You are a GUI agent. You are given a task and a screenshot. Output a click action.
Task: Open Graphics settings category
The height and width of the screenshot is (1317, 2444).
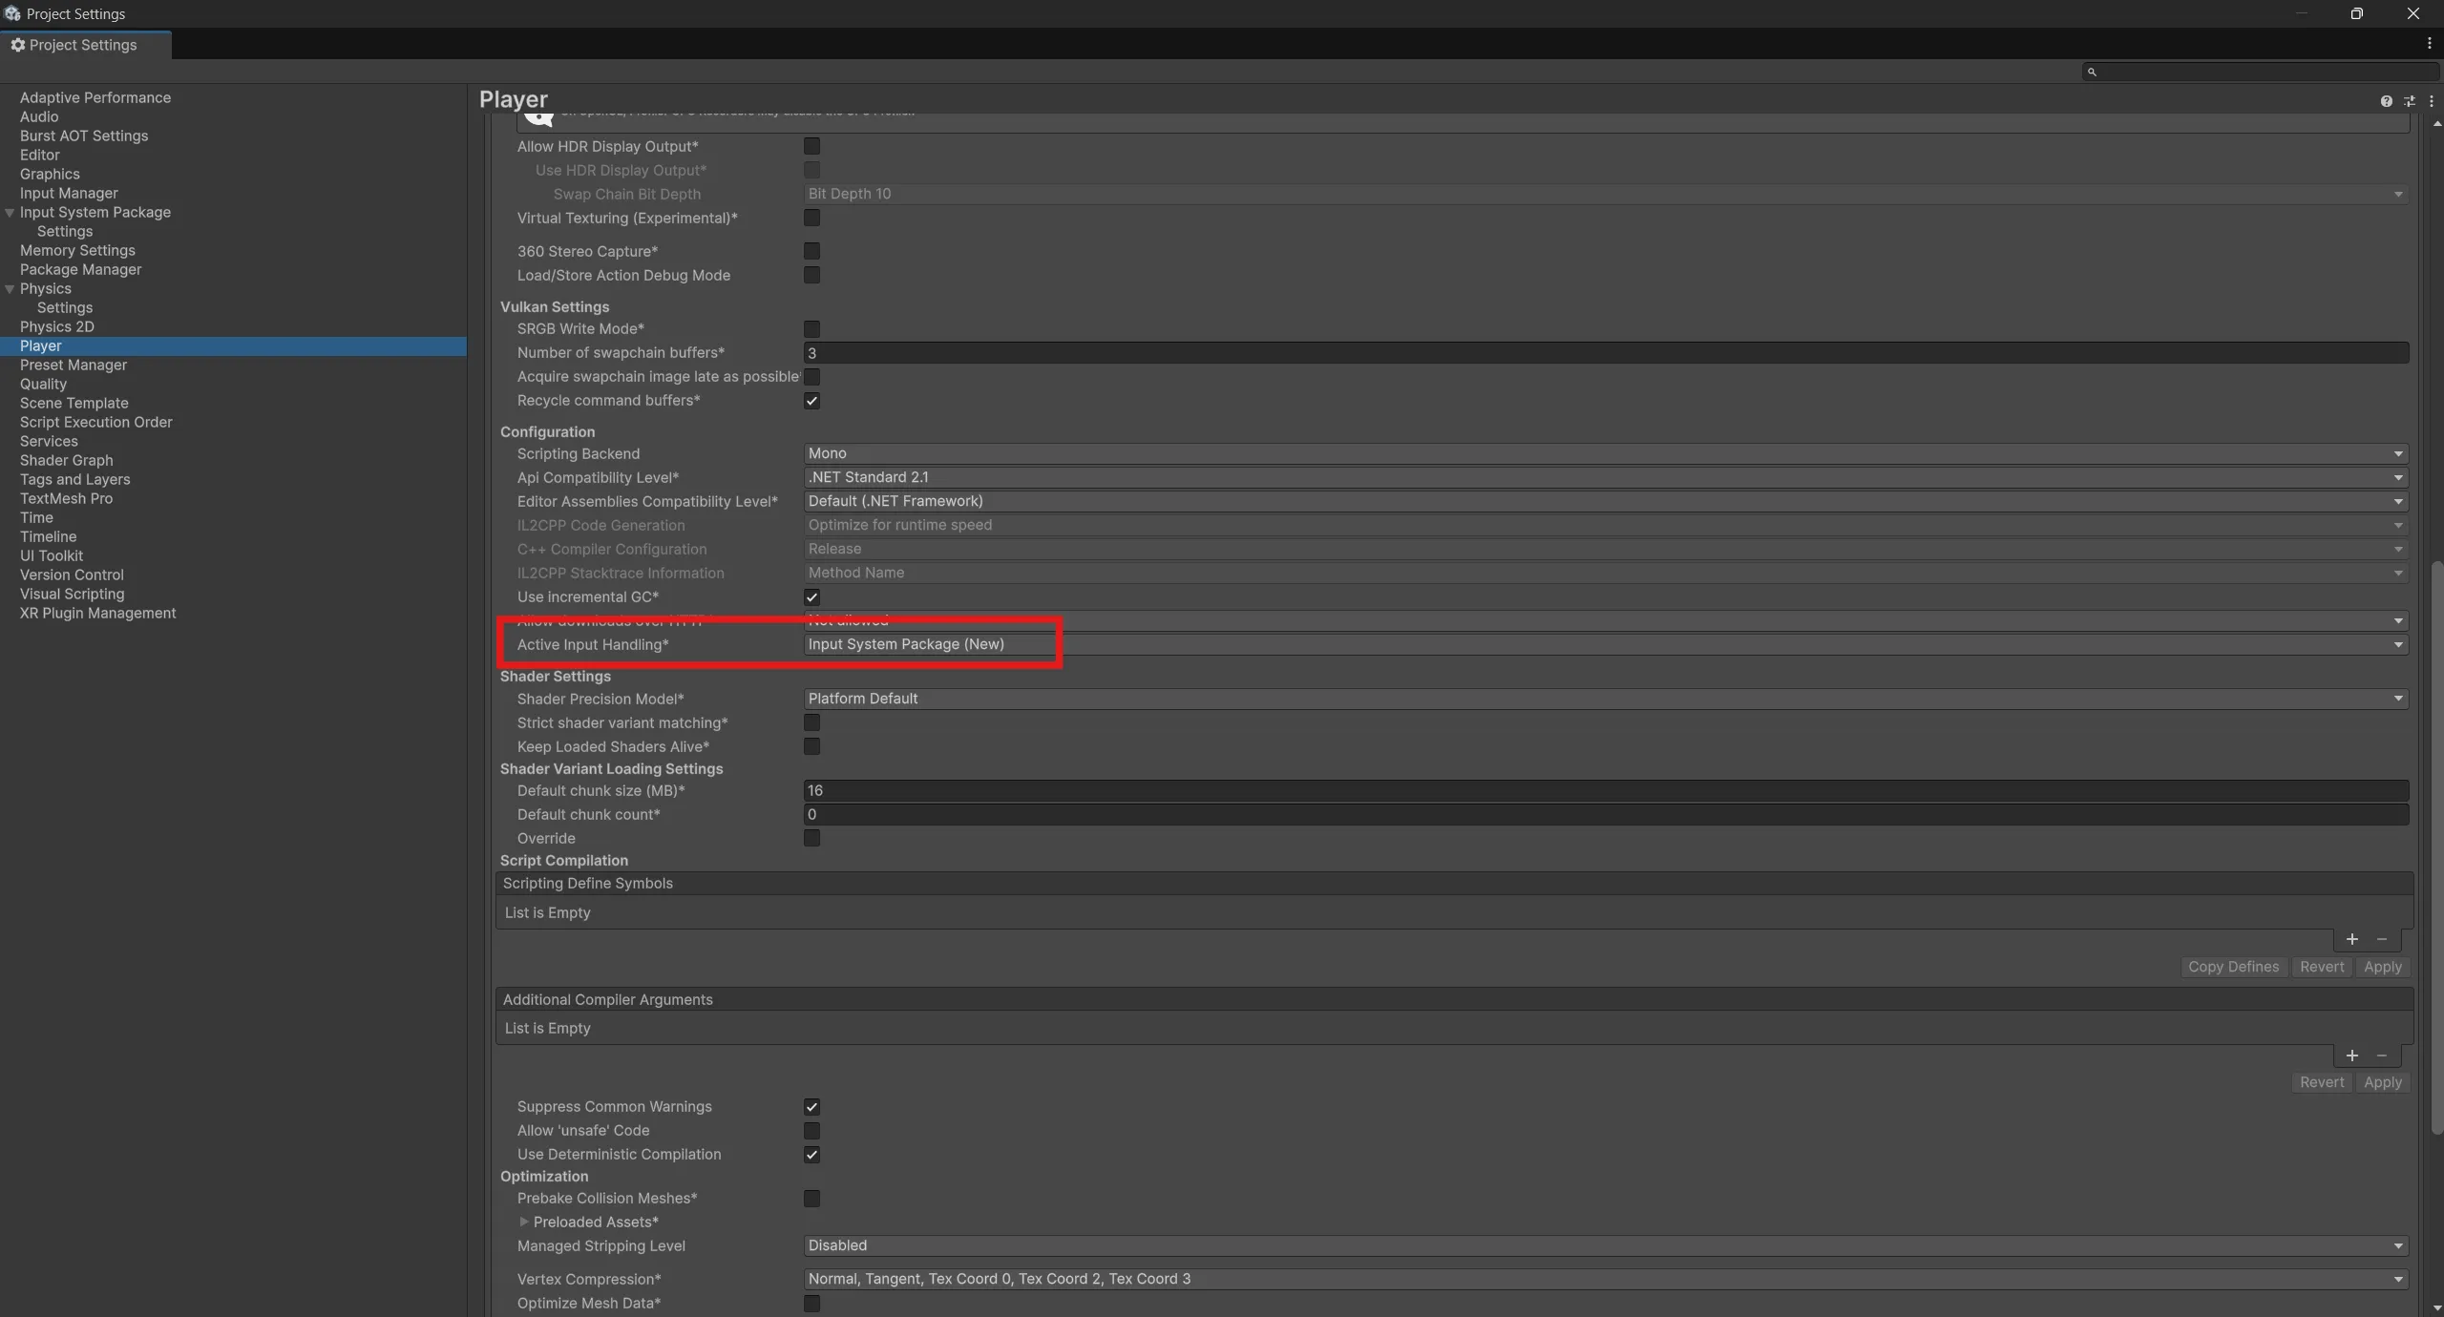coord(50,174)
